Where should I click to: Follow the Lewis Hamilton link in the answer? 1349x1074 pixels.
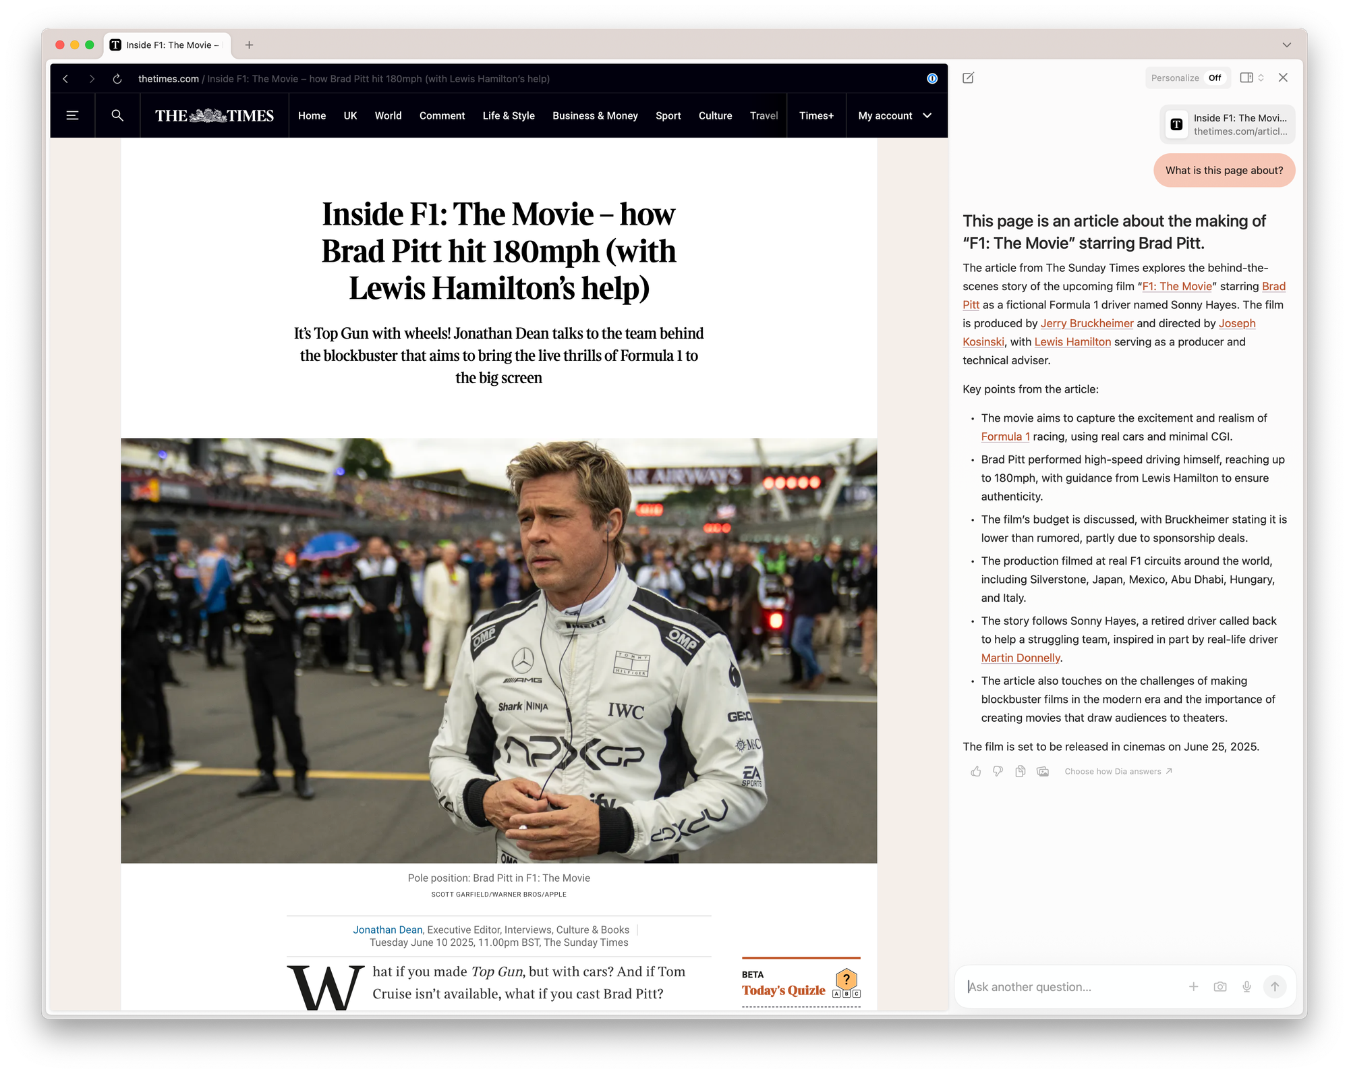[1072, 342]
